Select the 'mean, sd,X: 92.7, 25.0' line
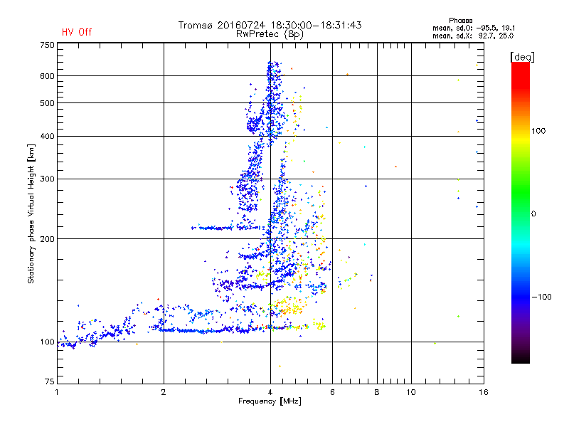 point(473,36)
